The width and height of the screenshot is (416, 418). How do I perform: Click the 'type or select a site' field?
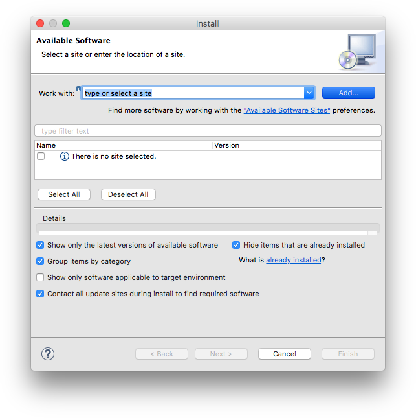tap(193, 93)
